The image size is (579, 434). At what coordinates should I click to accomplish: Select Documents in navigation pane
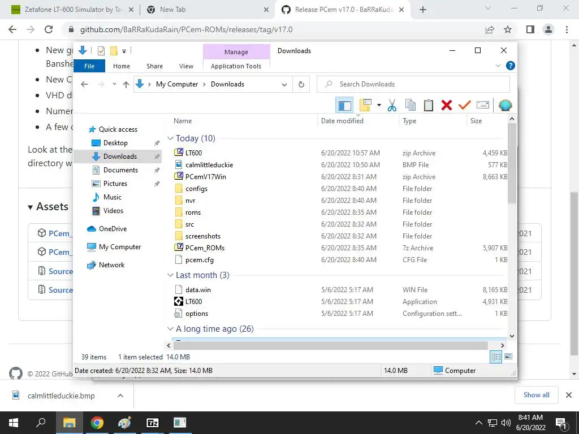tap(120, 170)
